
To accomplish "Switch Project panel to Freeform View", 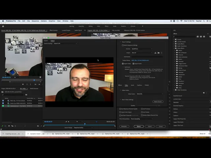I will click(x=12, y=126).
